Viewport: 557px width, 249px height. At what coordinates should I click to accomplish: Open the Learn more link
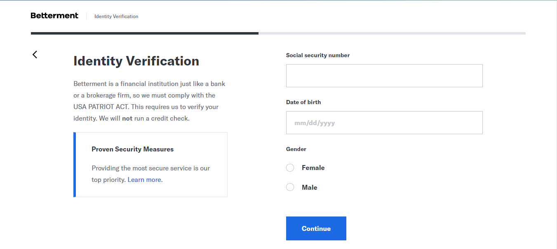coord(144,180)
